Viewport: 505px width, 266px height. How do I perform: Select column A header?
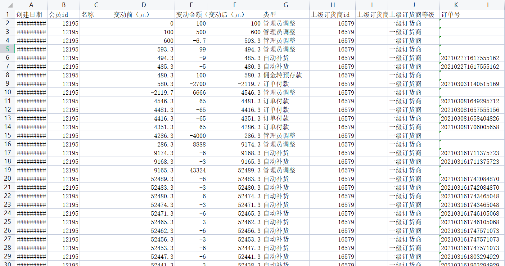coord(31,5)
